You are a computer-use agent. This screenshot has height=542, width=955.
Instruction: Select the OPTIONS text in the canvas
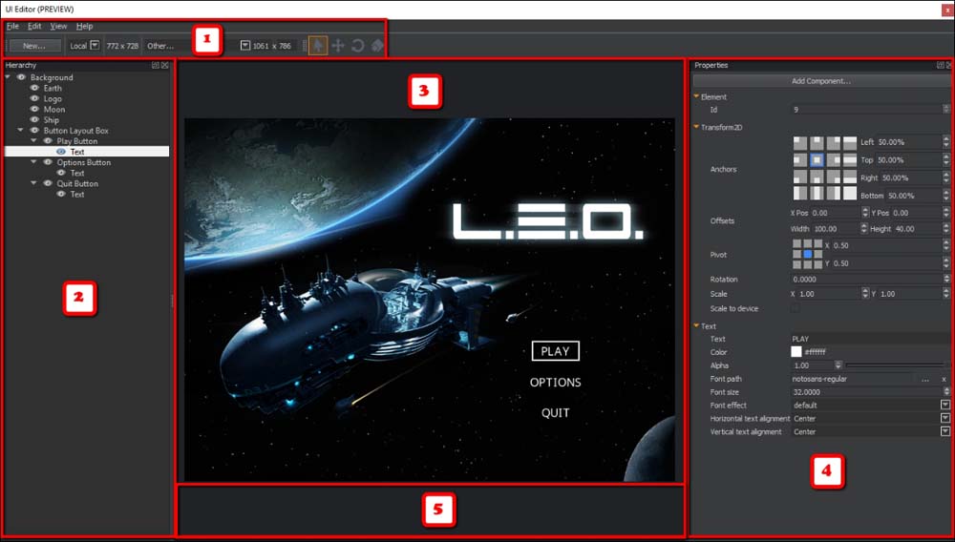(x=556, y=382)
